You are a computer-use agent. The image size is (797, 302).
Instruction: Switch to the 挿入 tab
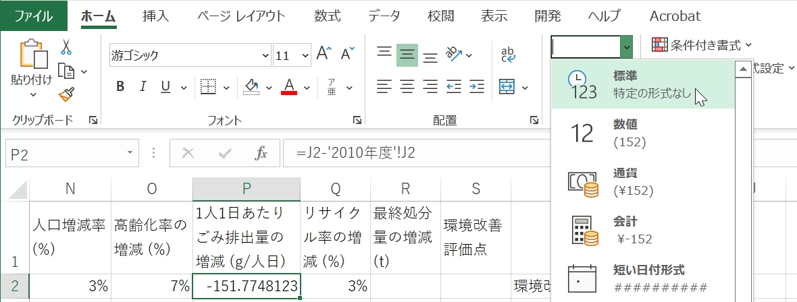click(155, 16)
